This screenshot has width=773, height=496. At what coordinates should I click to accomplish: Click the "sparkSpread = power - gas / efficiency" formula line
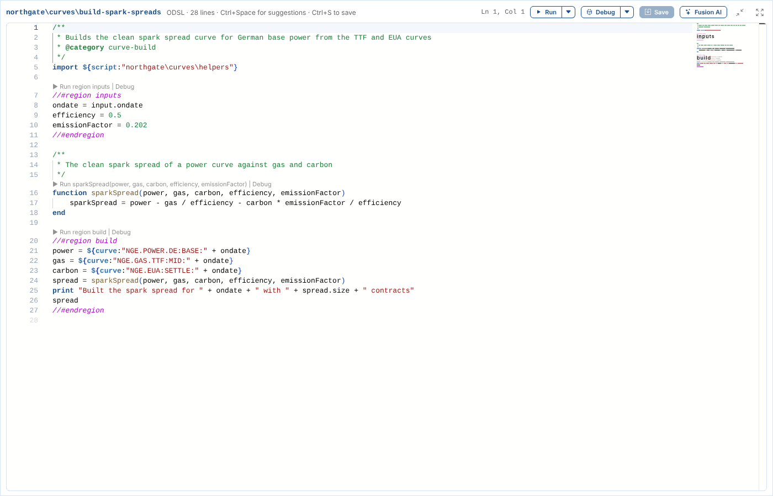click(235, 203)
